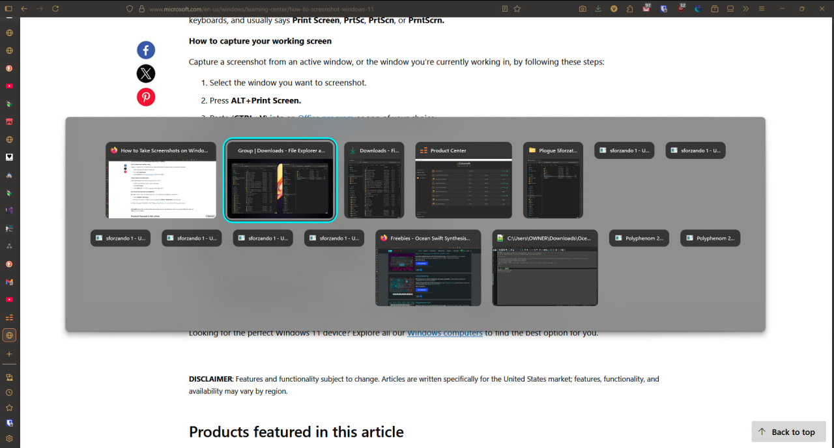Open the Downloads arrow in the toolbar
834x448 pixels.
coord(598,8)
